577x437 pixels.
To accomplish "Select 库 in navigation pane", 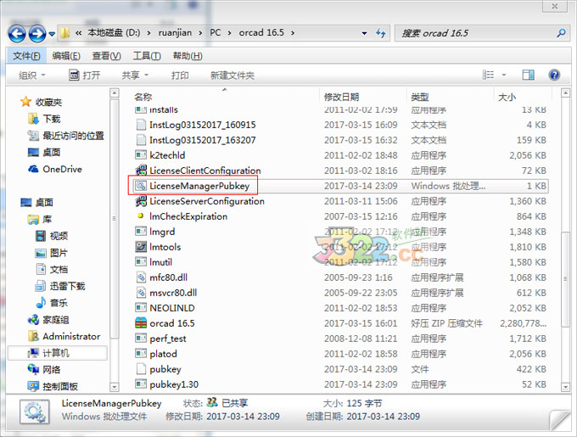I will pyautogui.click(x=47, y=220).
